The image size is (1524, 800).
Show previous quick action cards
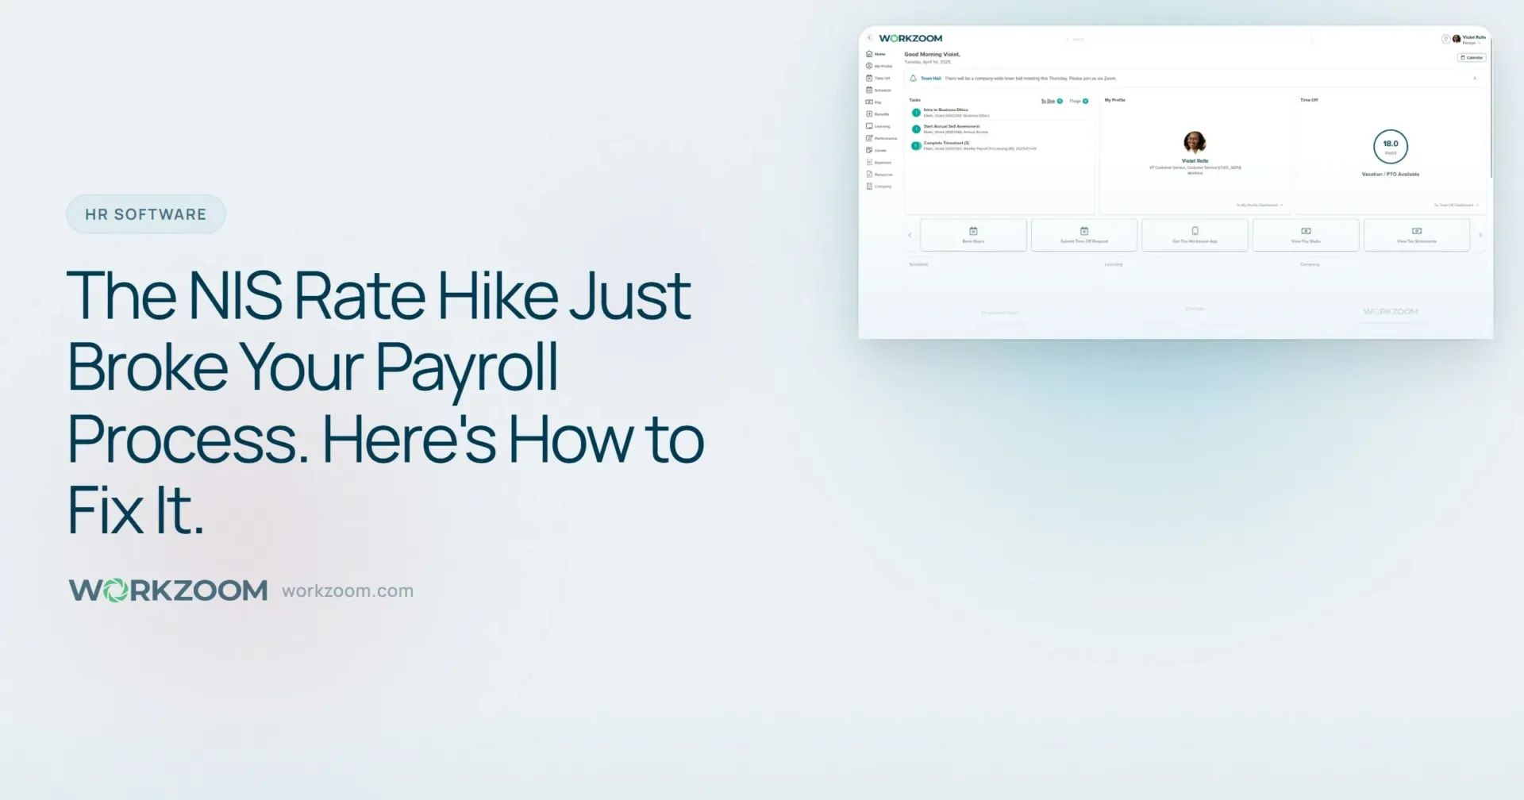tap(910, 235)
